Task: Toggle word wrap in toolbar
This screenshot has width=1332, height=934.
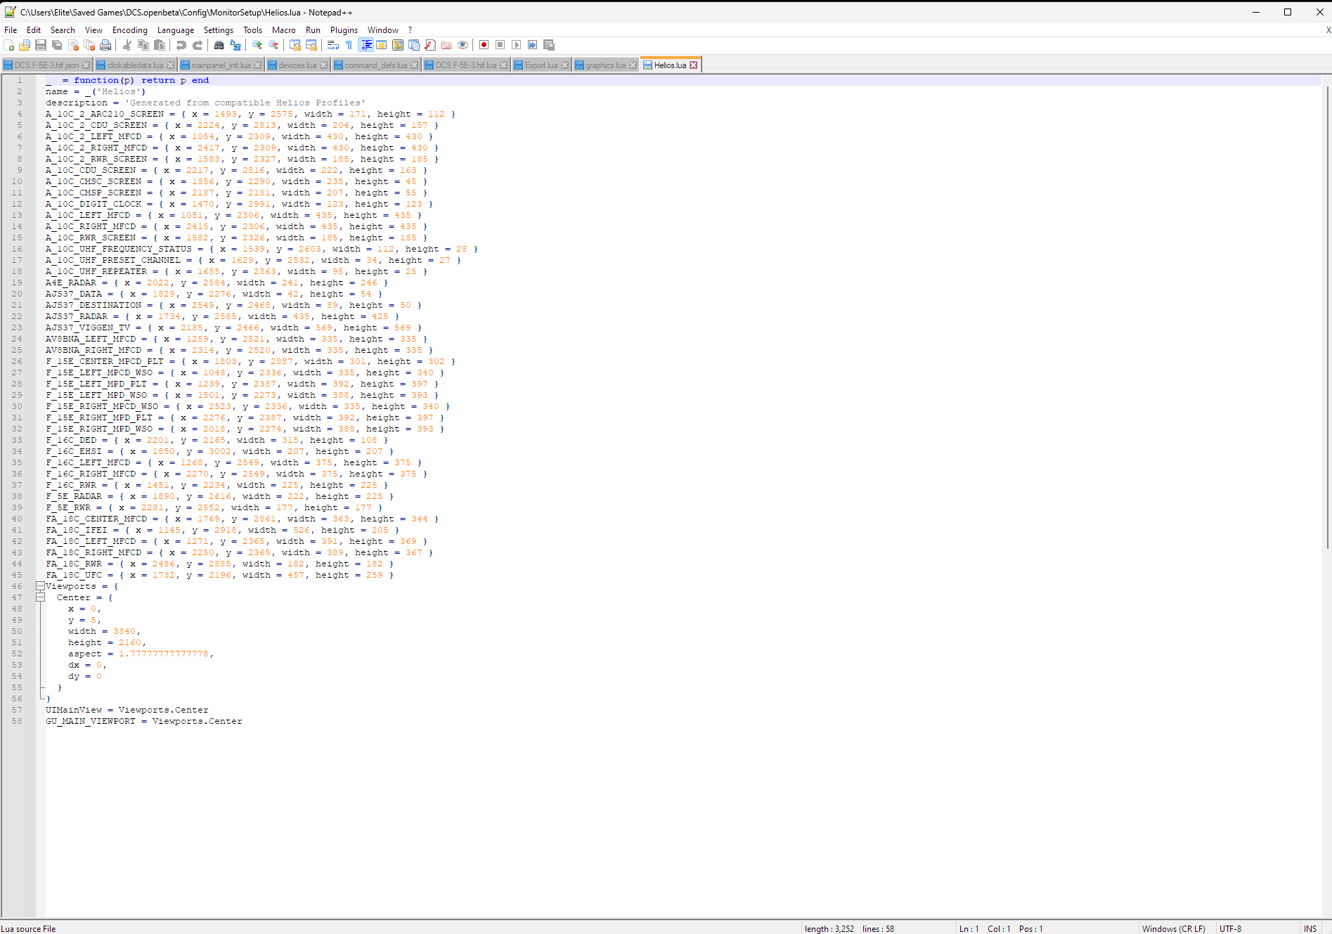Action: (x=333, y=45)
